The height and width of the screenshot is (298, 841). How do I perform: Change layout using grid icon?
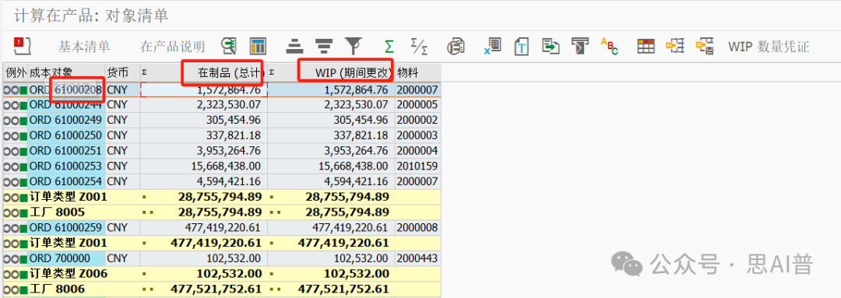pos(646,46)
